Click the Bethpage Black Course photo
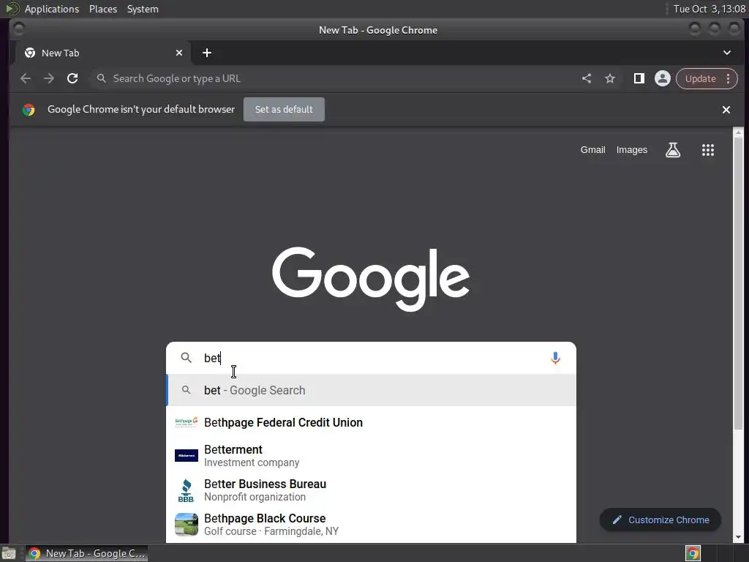Viewport: 749px width, 562px height. tap(187, 525)
